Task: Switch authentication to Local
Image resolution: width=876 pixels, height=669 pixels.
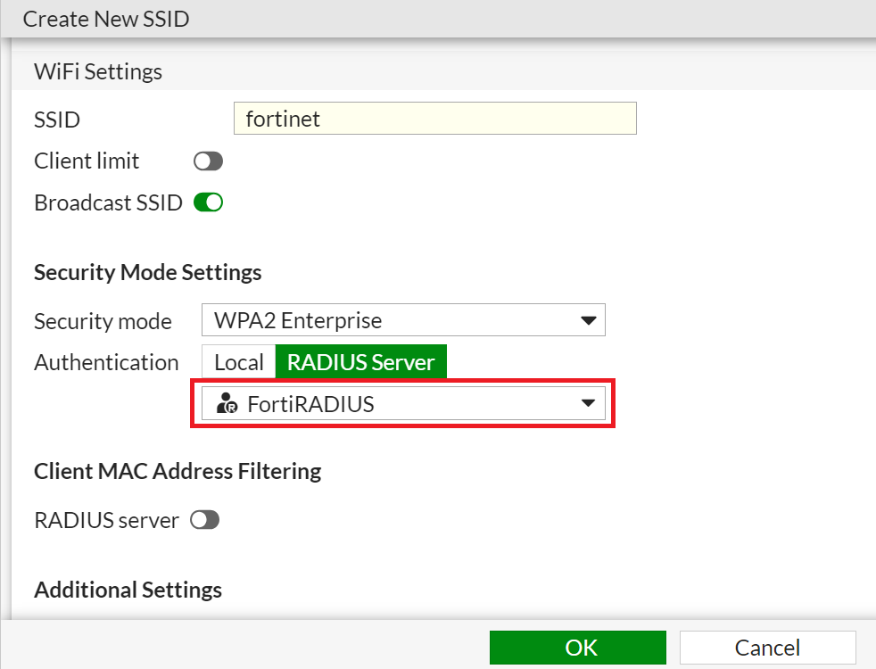Action: [238, 362]
